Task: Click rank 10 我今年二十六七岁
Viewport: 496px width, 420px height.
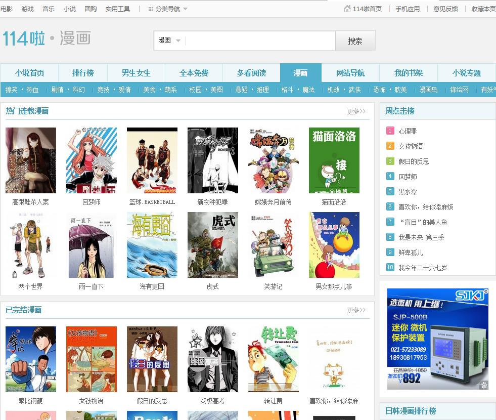Action: tap(423, 268)
